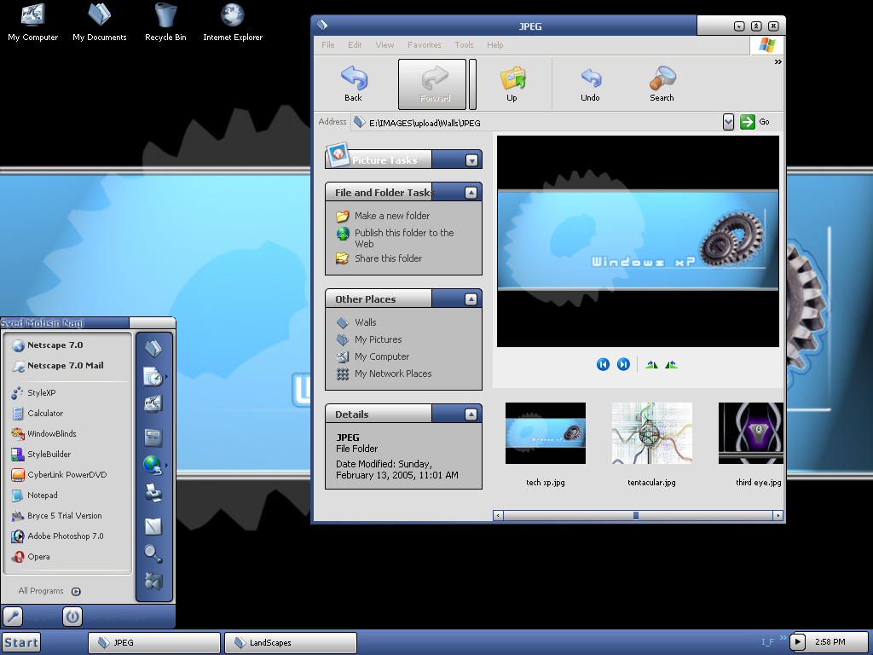The height and width of the screenshot is (655, 873).
Task: Click the Back arrow in the JPEG toolbar
Action: [x=354, y=78]
